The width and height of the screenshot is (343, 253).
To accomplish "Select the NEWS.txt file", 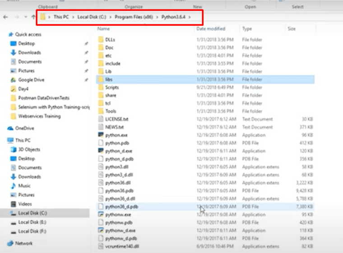I will pyautogui.click(x=114, y=127).
